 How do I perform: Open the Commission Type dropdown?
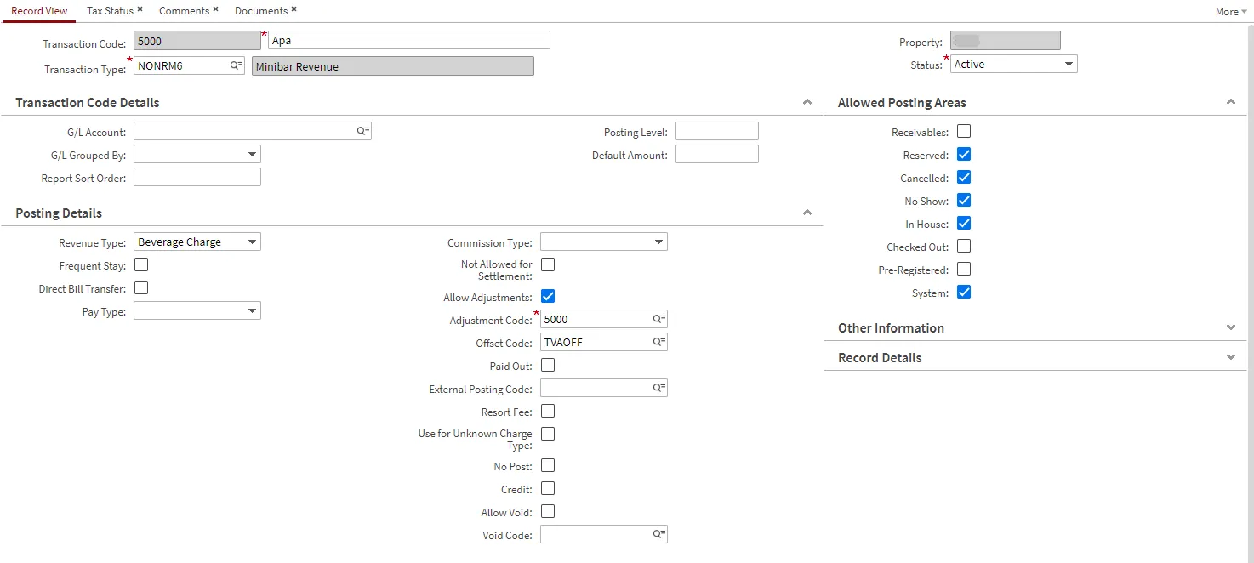[604, 242]
